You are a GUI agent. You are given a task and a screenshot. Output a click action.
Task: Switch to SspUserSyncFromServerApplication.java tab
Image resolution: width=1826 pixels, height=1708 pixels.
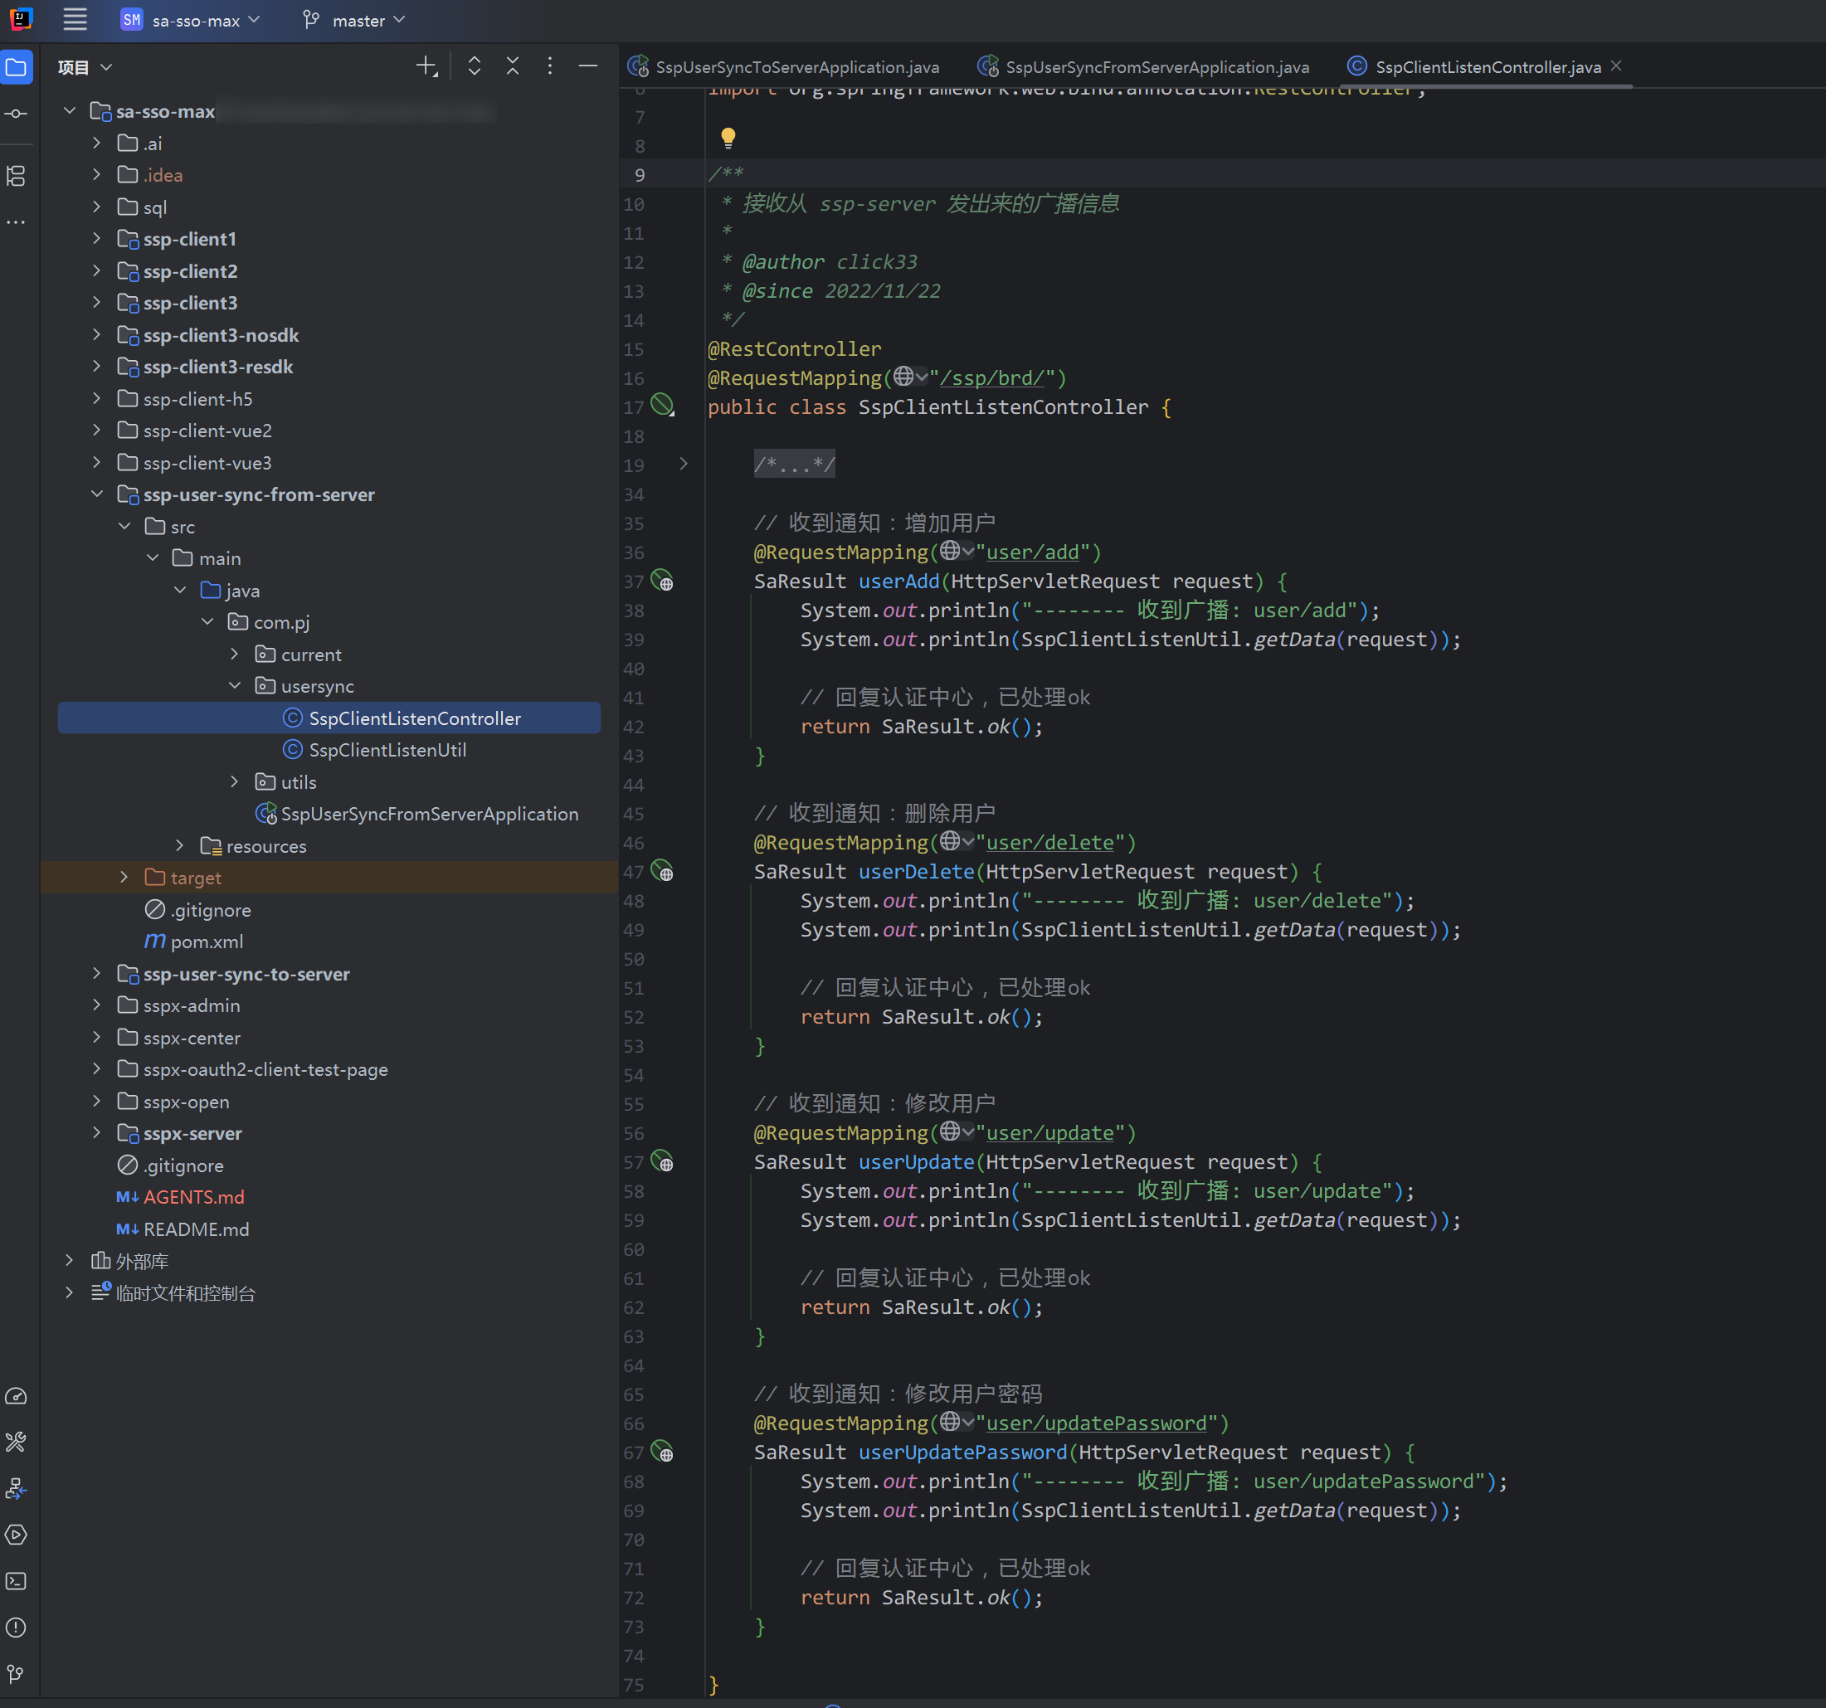coord(1145,67)
